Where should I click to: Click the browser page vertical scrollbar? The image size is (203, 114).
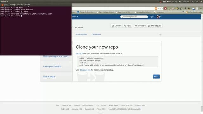202,64
